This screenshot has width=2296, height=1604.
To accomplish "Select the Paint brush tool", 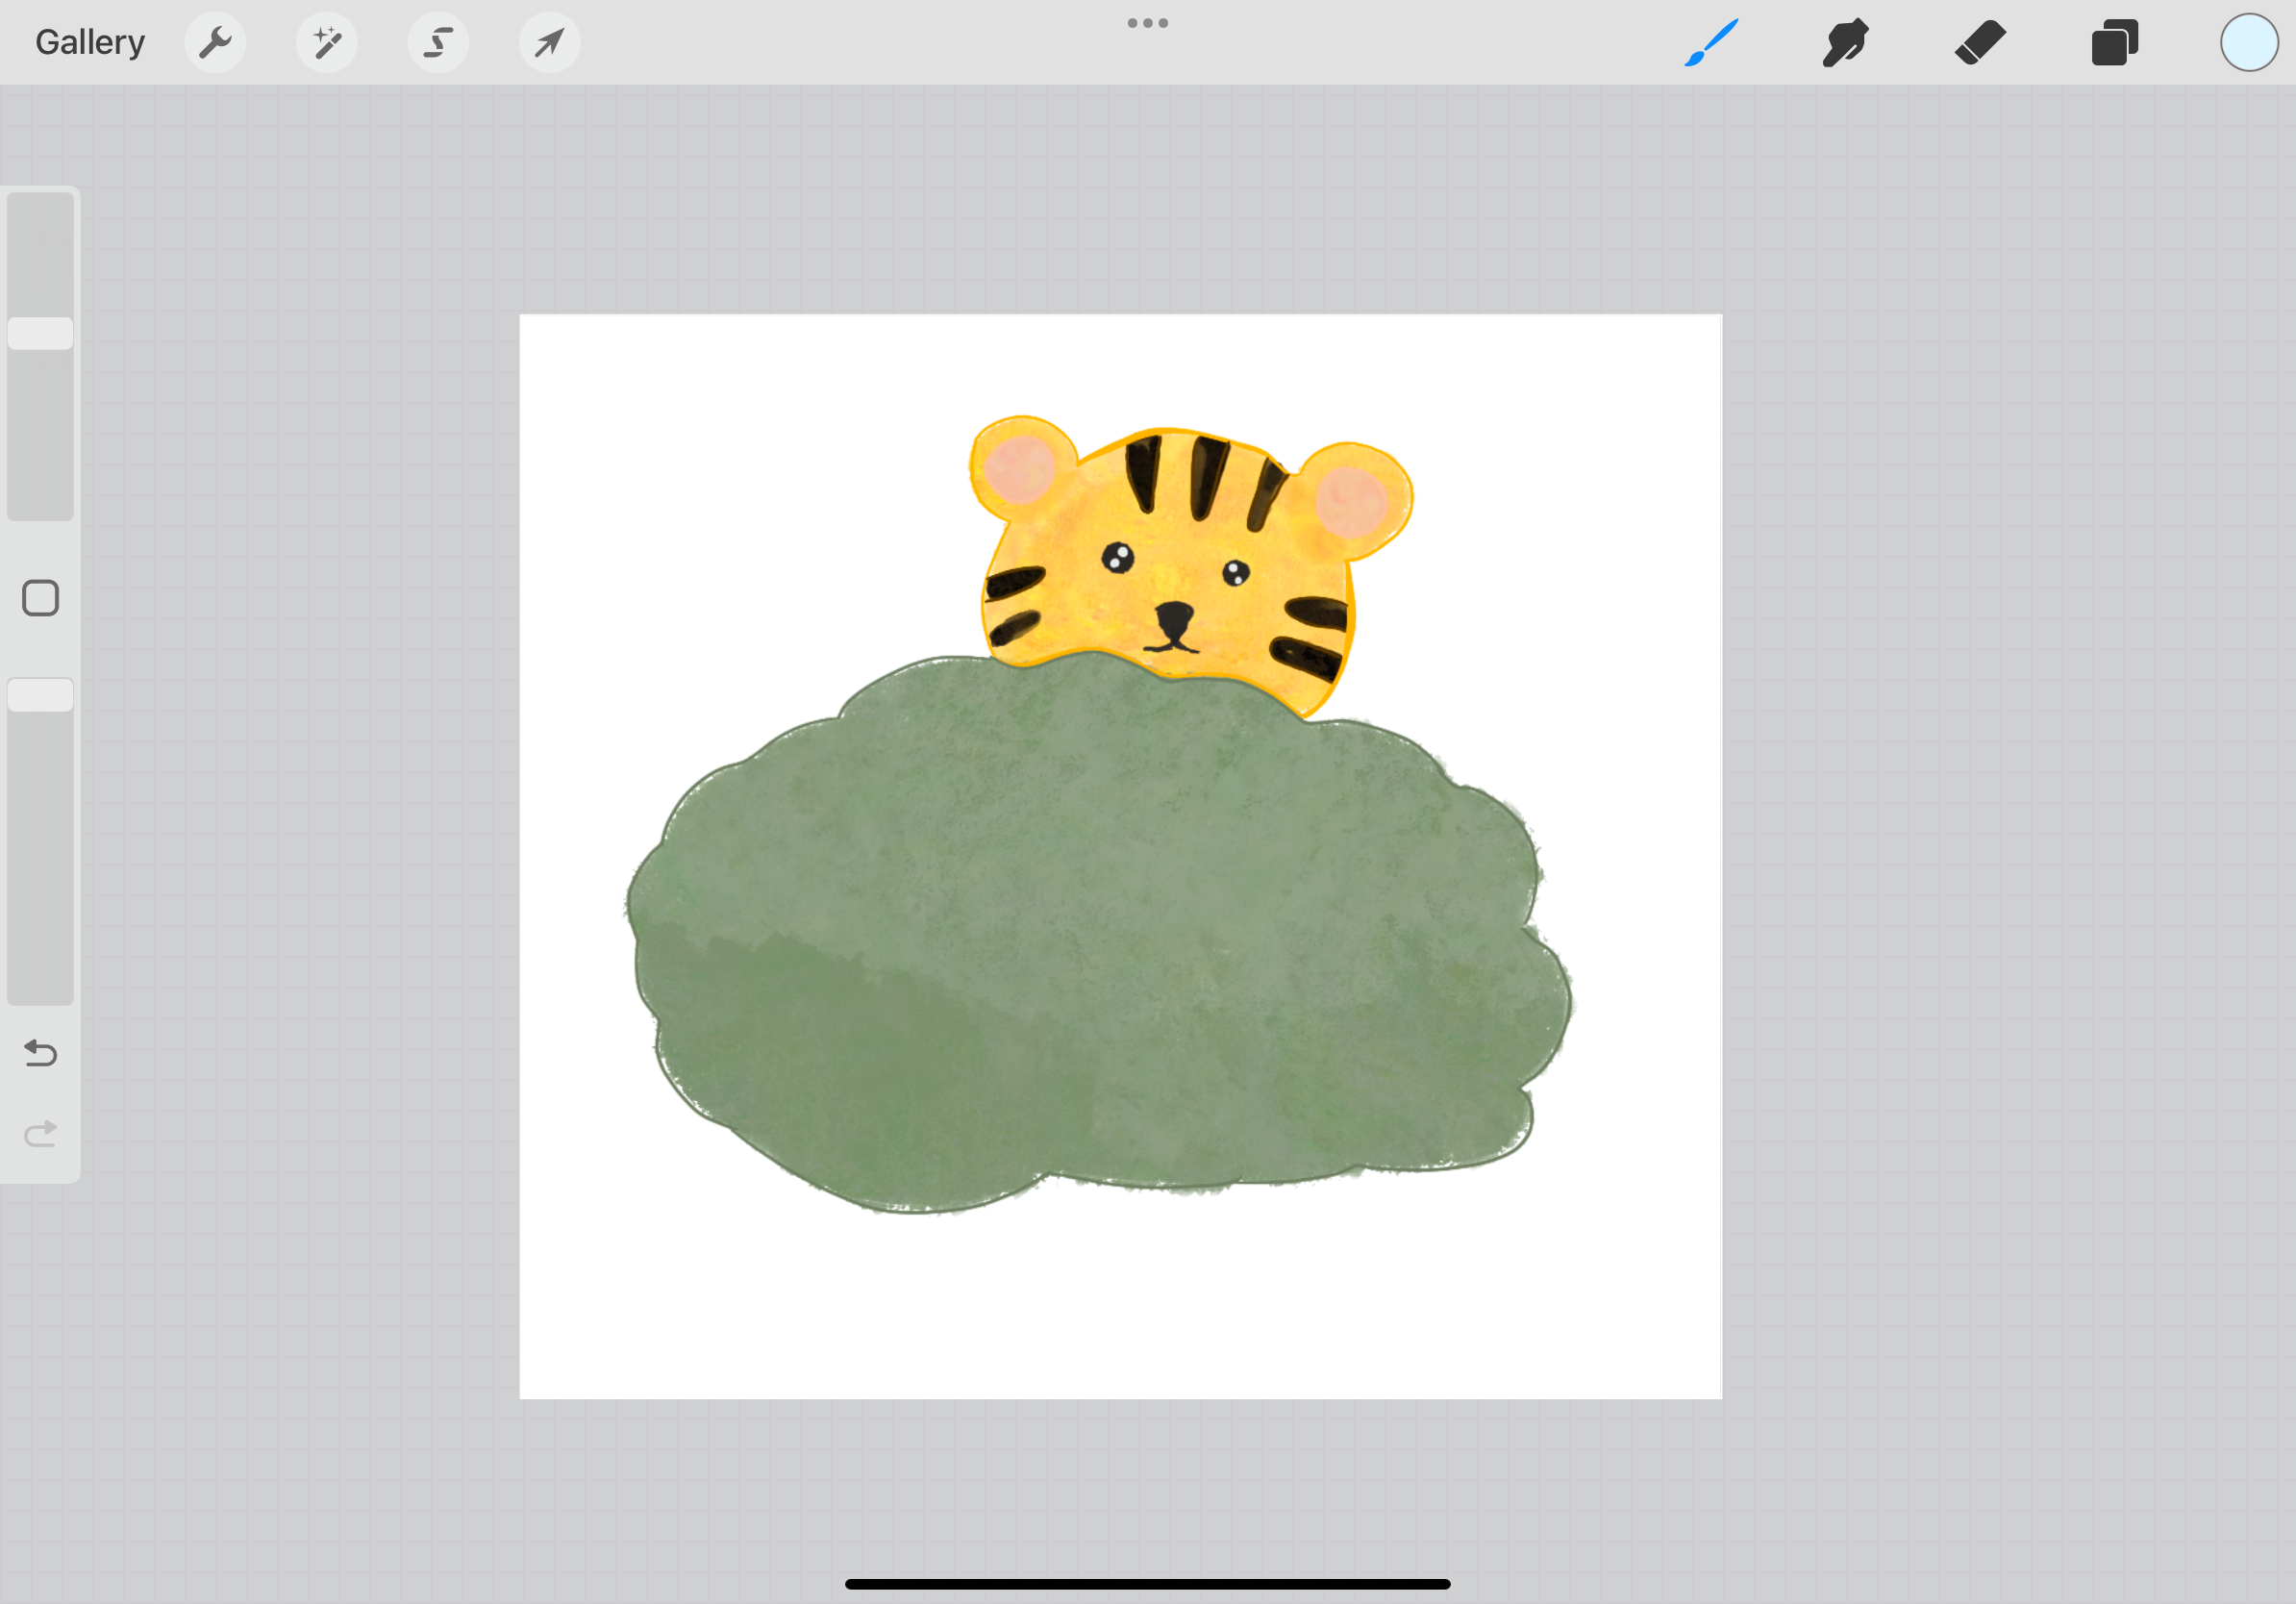I will [1711, 42].
